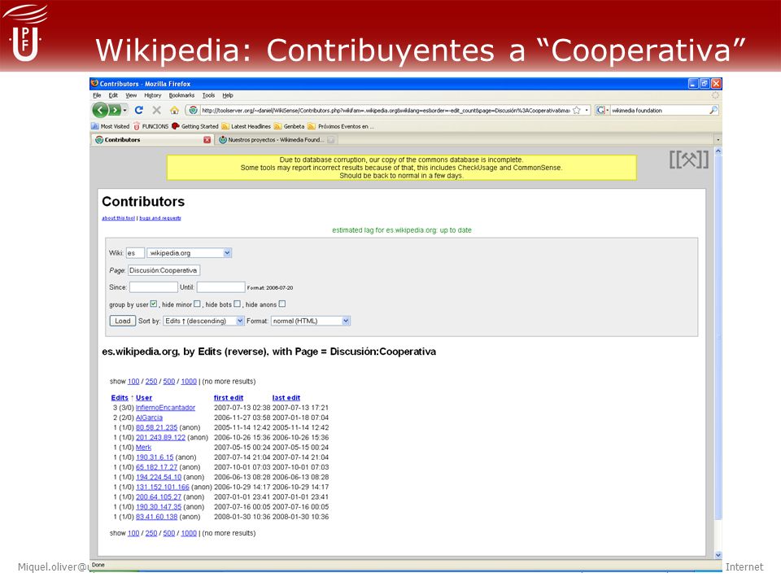Sort by the 'first edit' column header

click(229, 398)
